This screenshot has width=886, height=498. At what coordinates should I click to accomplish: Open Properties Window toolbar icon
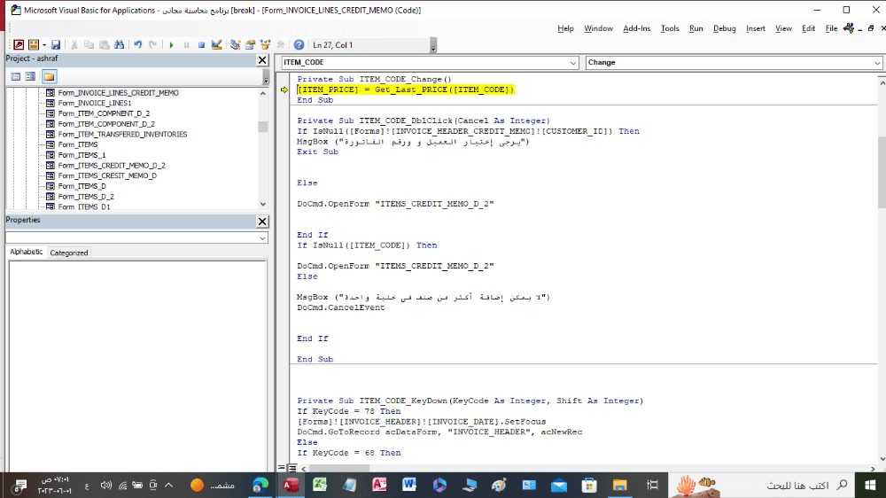[251, 44]
